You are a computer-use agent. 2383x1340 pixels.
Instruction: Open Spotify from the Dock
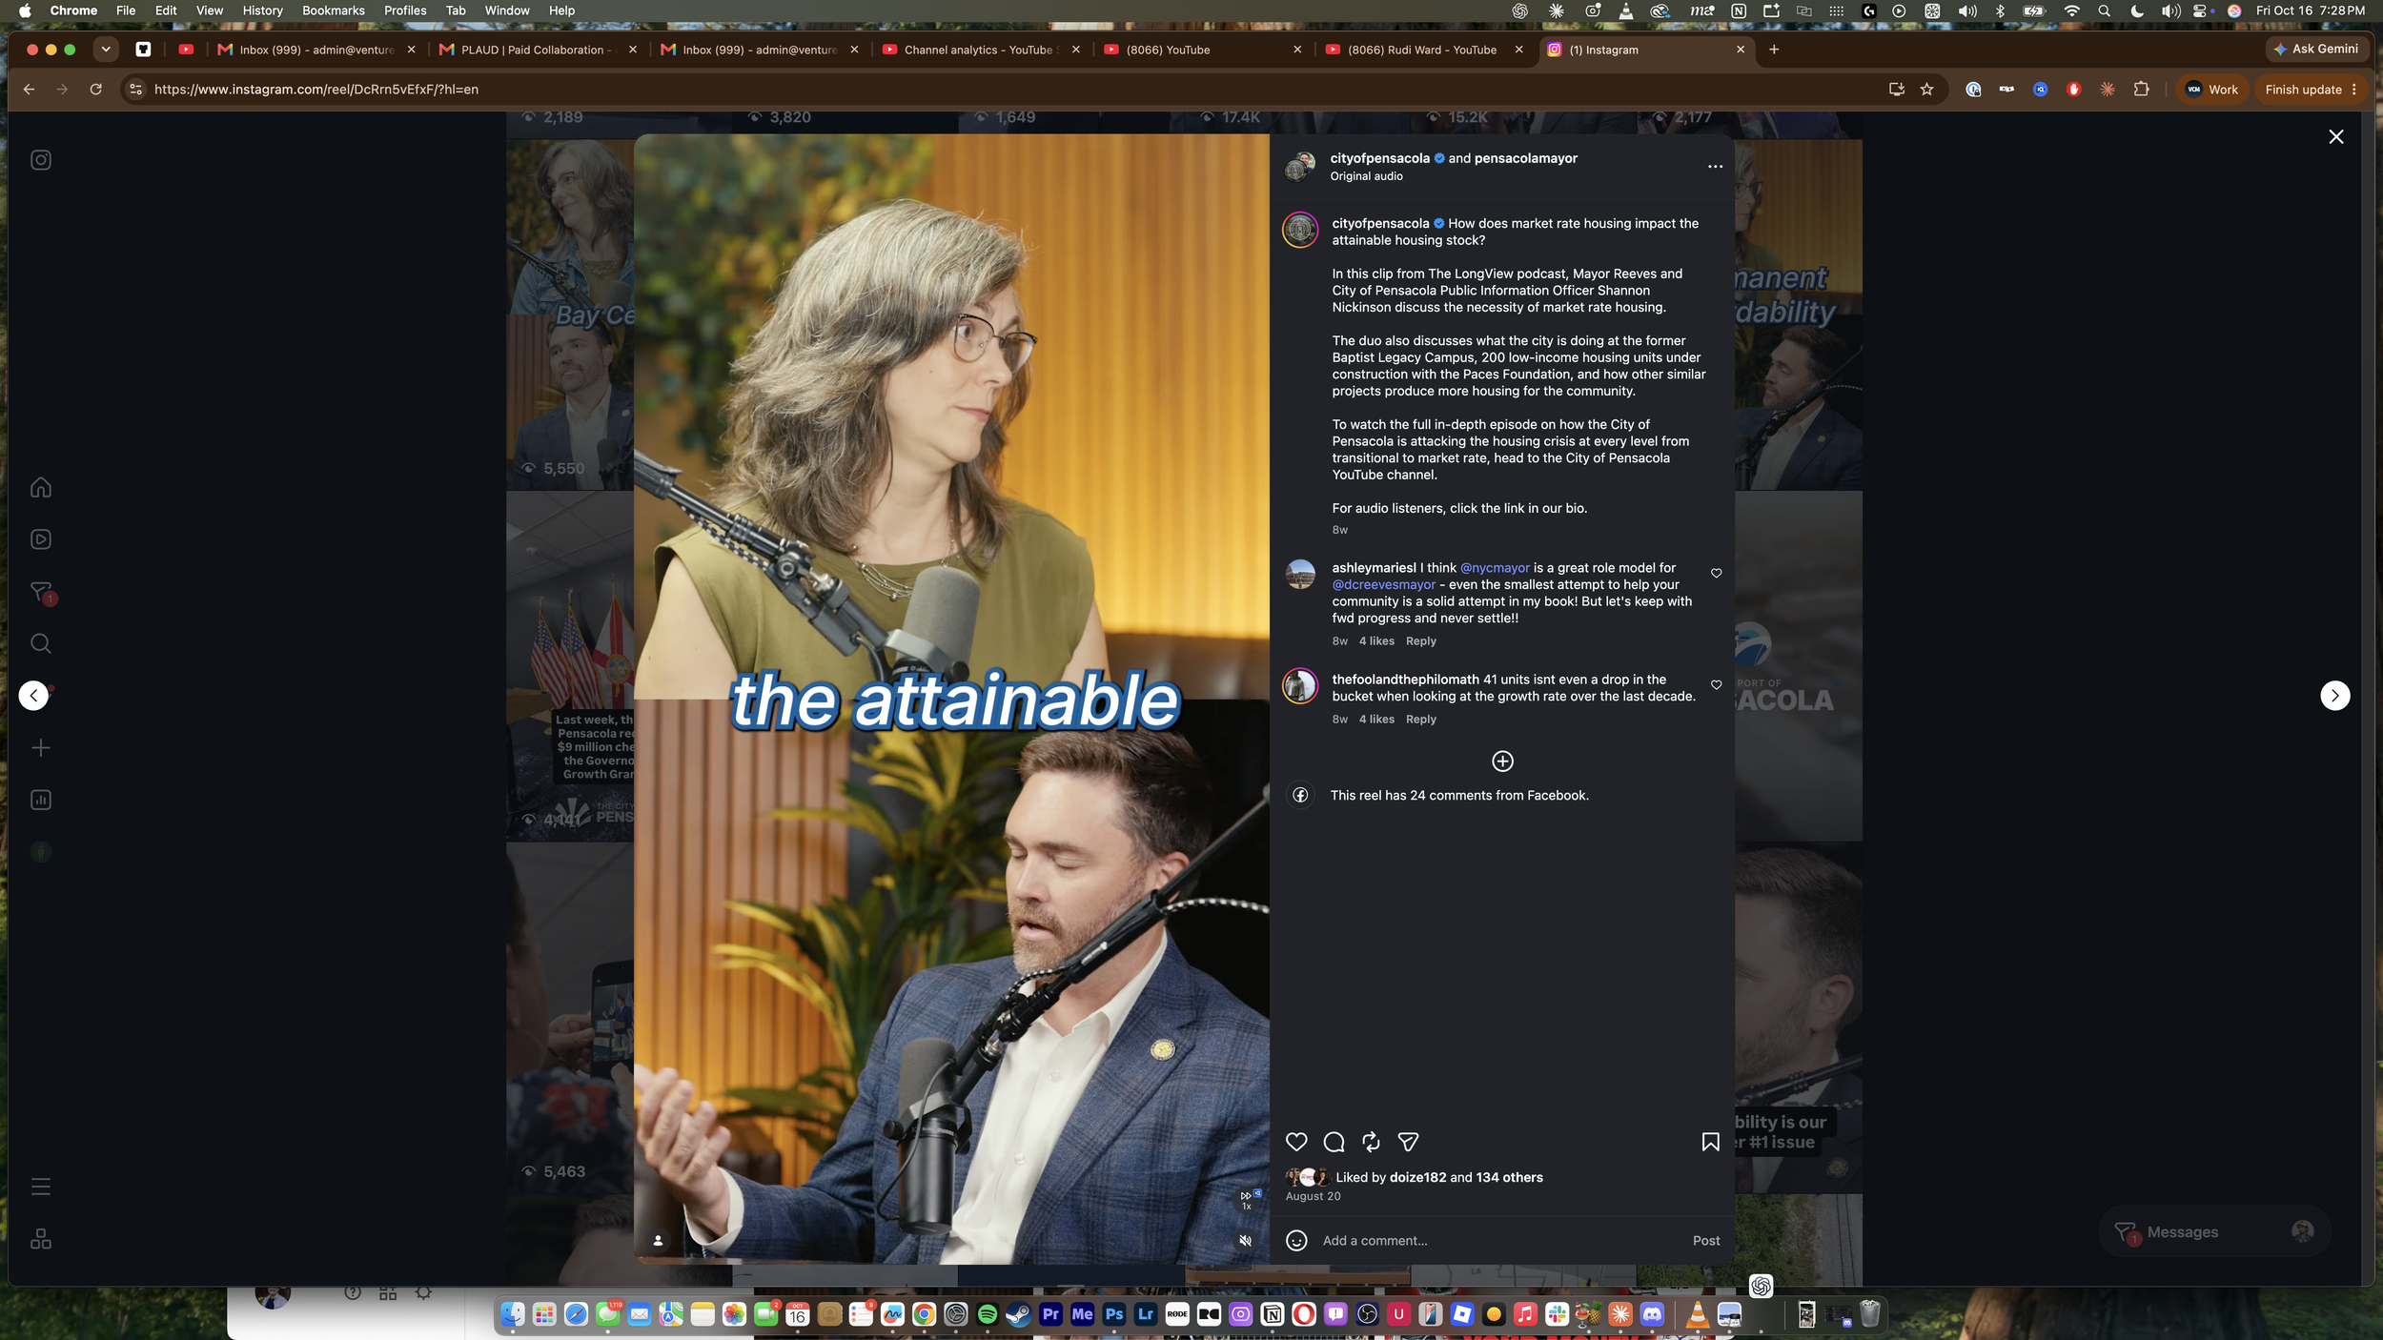click(988, 1314)
